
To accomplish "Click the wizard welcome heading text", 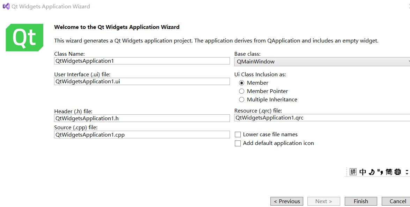I will pyautogui.click(x=117, y=27).
